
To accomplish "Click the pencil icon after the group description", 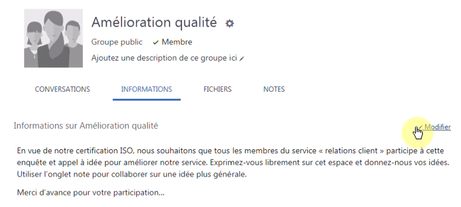I will tap(241, 59).
